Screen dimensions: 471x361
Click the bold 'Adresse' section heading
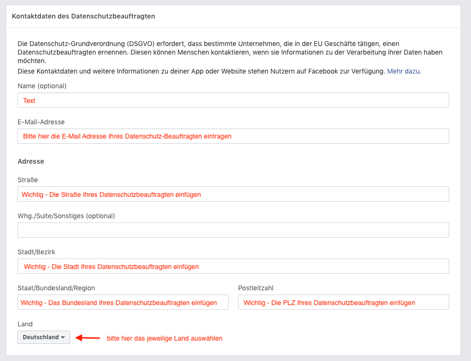pos(31,161)
